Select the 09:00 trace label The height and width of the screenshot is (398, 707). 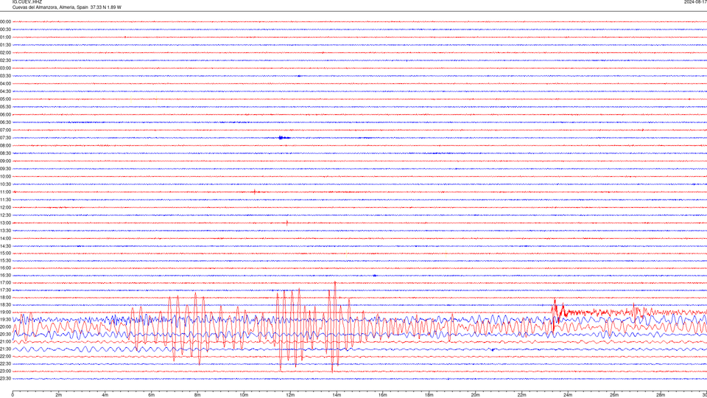click(x=5, y=161)
